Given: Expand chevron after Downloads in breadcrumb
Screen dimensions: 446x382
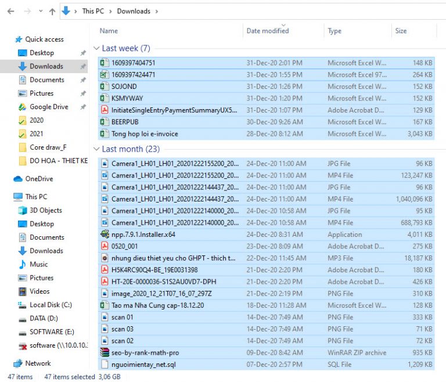Looking at the screenshot, I should click(157, 12).
